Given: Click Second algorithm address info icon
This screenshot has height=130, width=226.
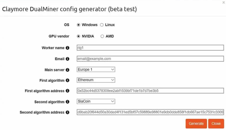Looking at the screenshot, I should coord(68,112).
